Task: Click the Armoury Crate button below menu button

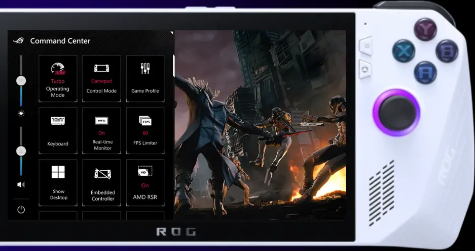Action: pos(365,69)
